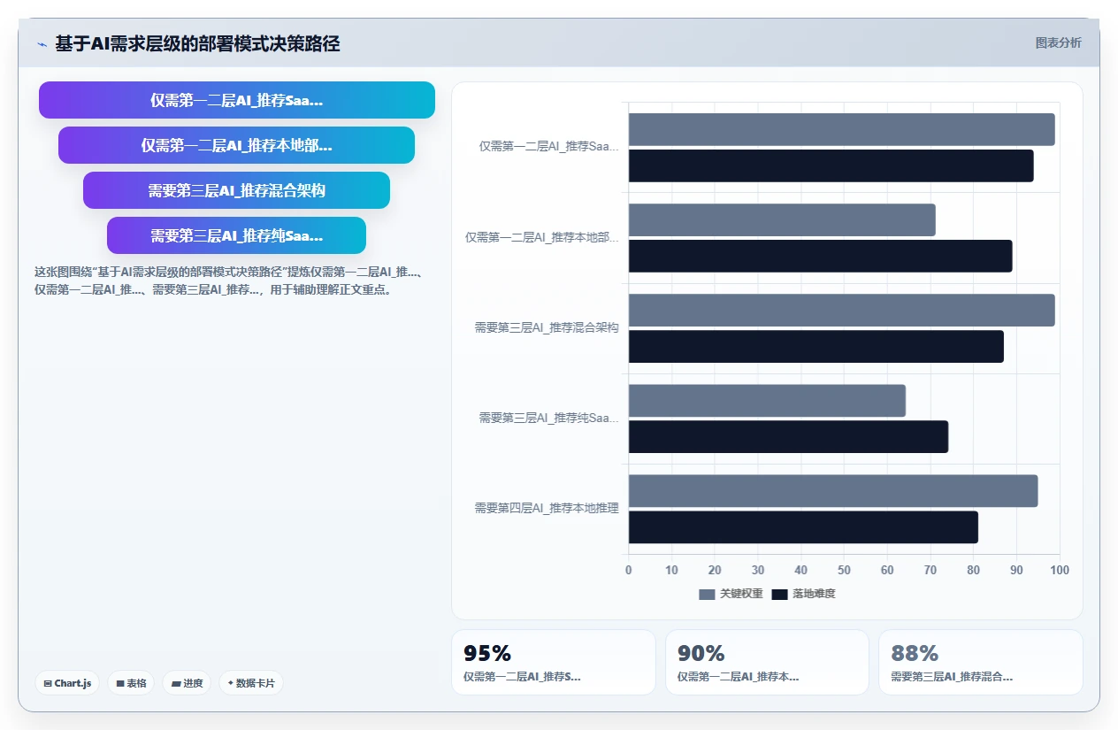Click the chart axis label 仅需第一二层AI_推荐本地部...
This screenshot has width=1118, height=730.
(x=542, y=237)
